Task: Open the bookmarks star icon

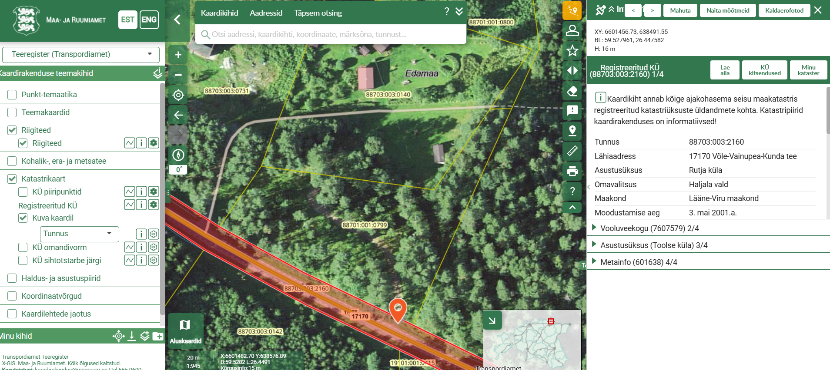Action: click(572, 51)
